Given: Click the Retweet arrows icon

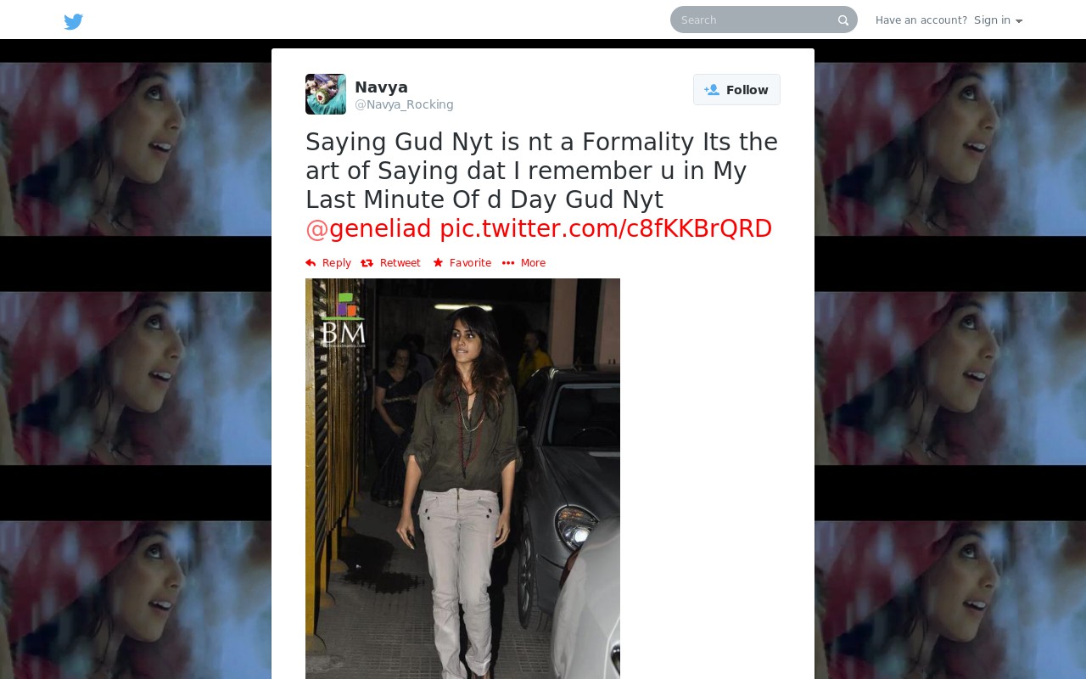Looking at the screenshot, I should [367, 263].
